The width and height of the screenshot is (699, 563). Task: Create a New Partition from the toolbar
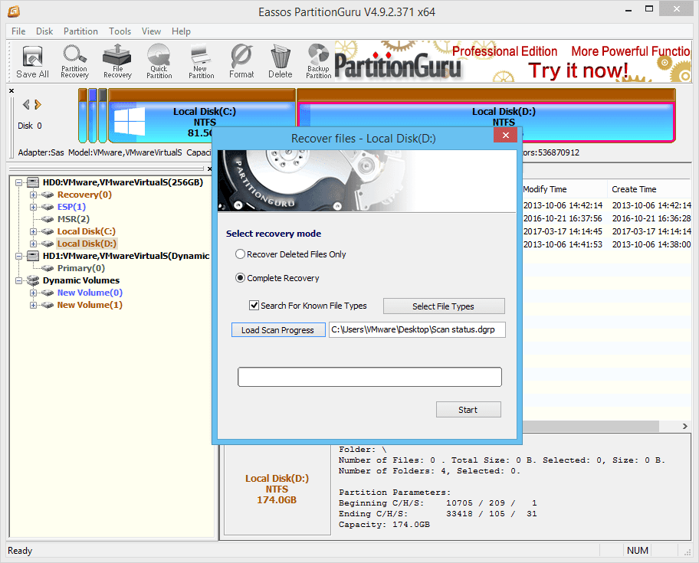[x=201, y=62]
